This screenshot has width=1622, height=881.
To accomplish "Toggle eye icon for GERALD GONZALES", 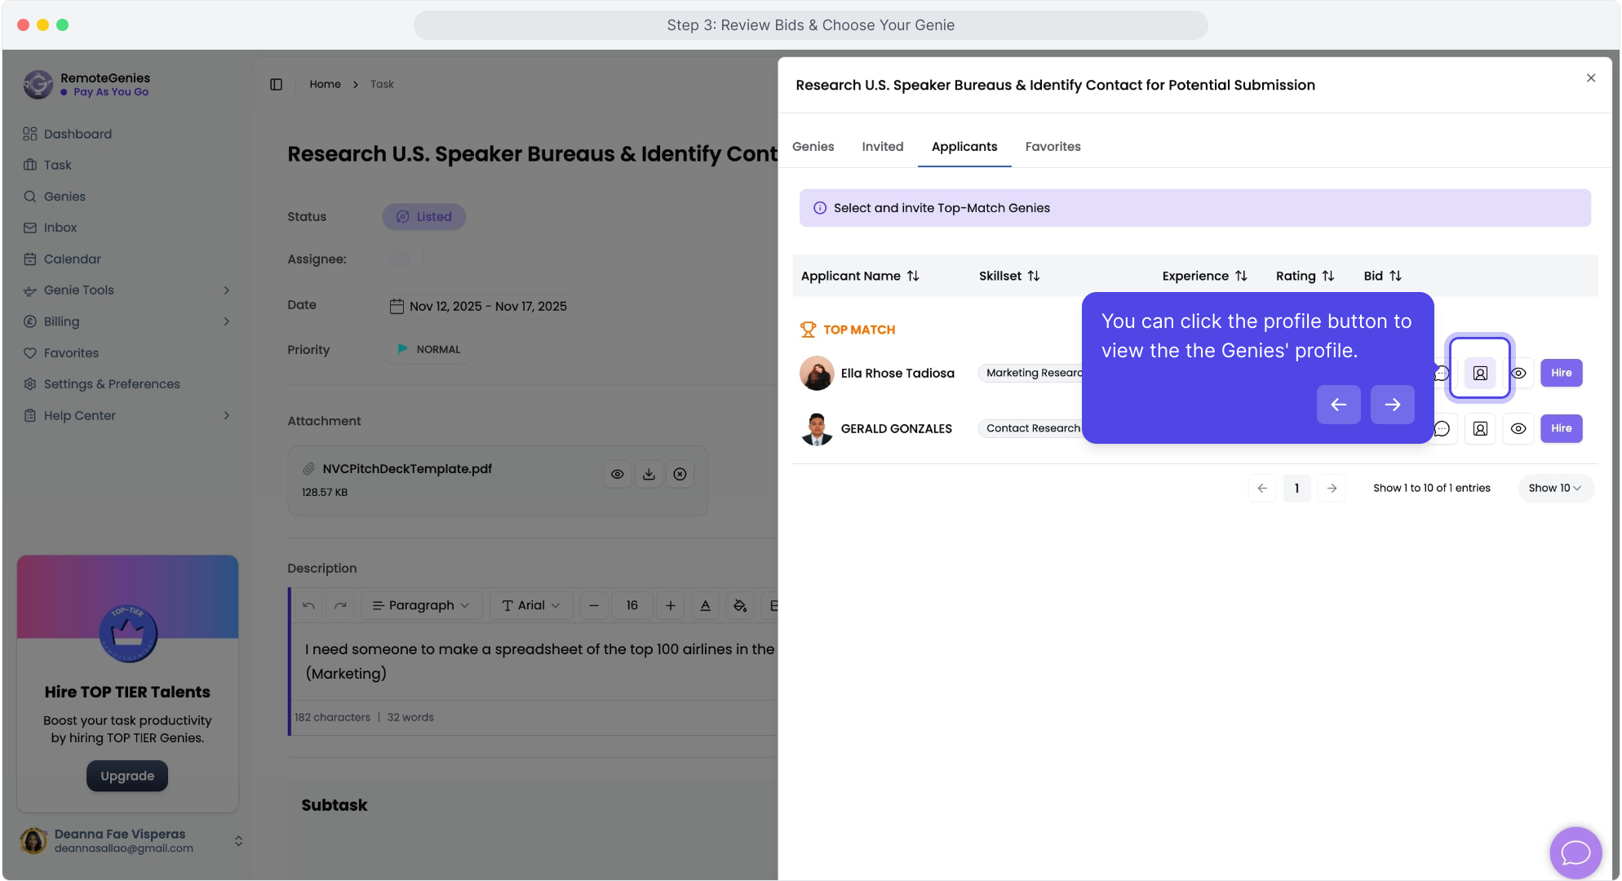I will pyautogui.click(x=1518, y=429).
